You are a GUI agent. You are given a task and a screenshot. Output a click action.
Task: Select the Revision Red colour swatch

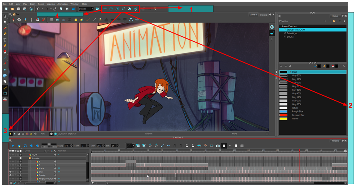tap(283, 115)
